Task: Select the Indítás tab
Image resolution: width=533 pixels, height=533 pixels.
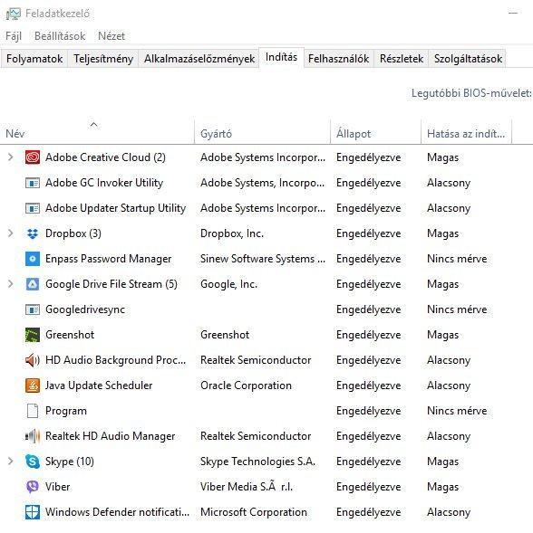Action: click(281, 57)
